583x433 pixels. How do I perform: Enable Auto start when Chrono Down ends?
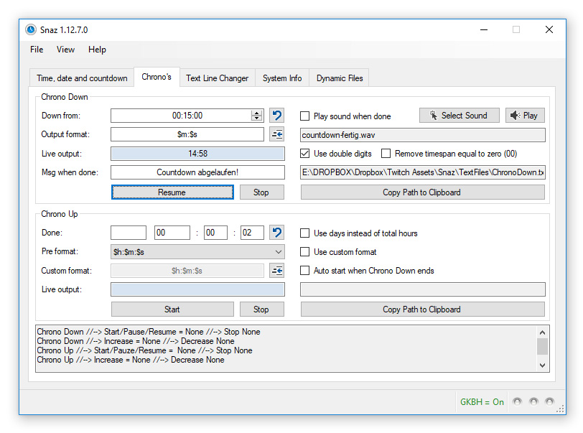(x=304, y=271)
